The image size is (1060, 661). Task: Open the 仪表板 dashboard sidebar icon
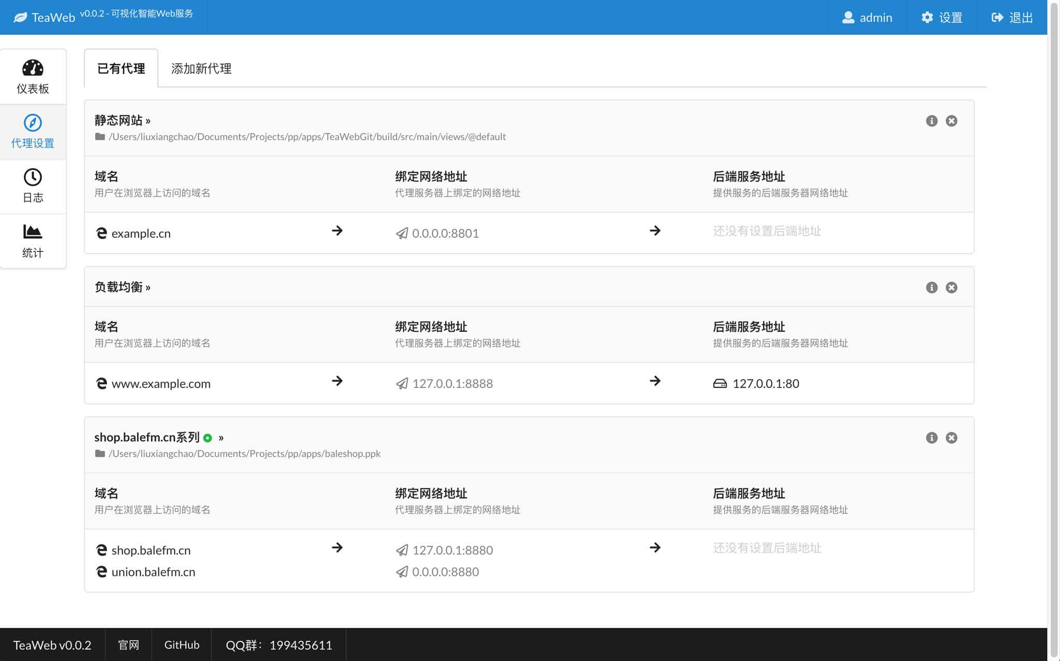click(33, 68)
